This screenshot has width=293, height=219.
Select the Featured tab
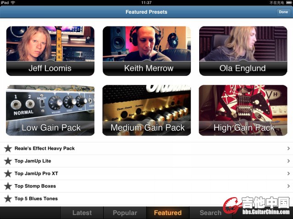(168, 213)
